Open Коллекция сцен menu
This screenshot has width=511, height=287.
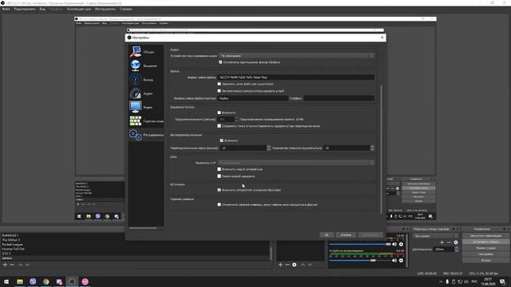click(x=79, y=9)
